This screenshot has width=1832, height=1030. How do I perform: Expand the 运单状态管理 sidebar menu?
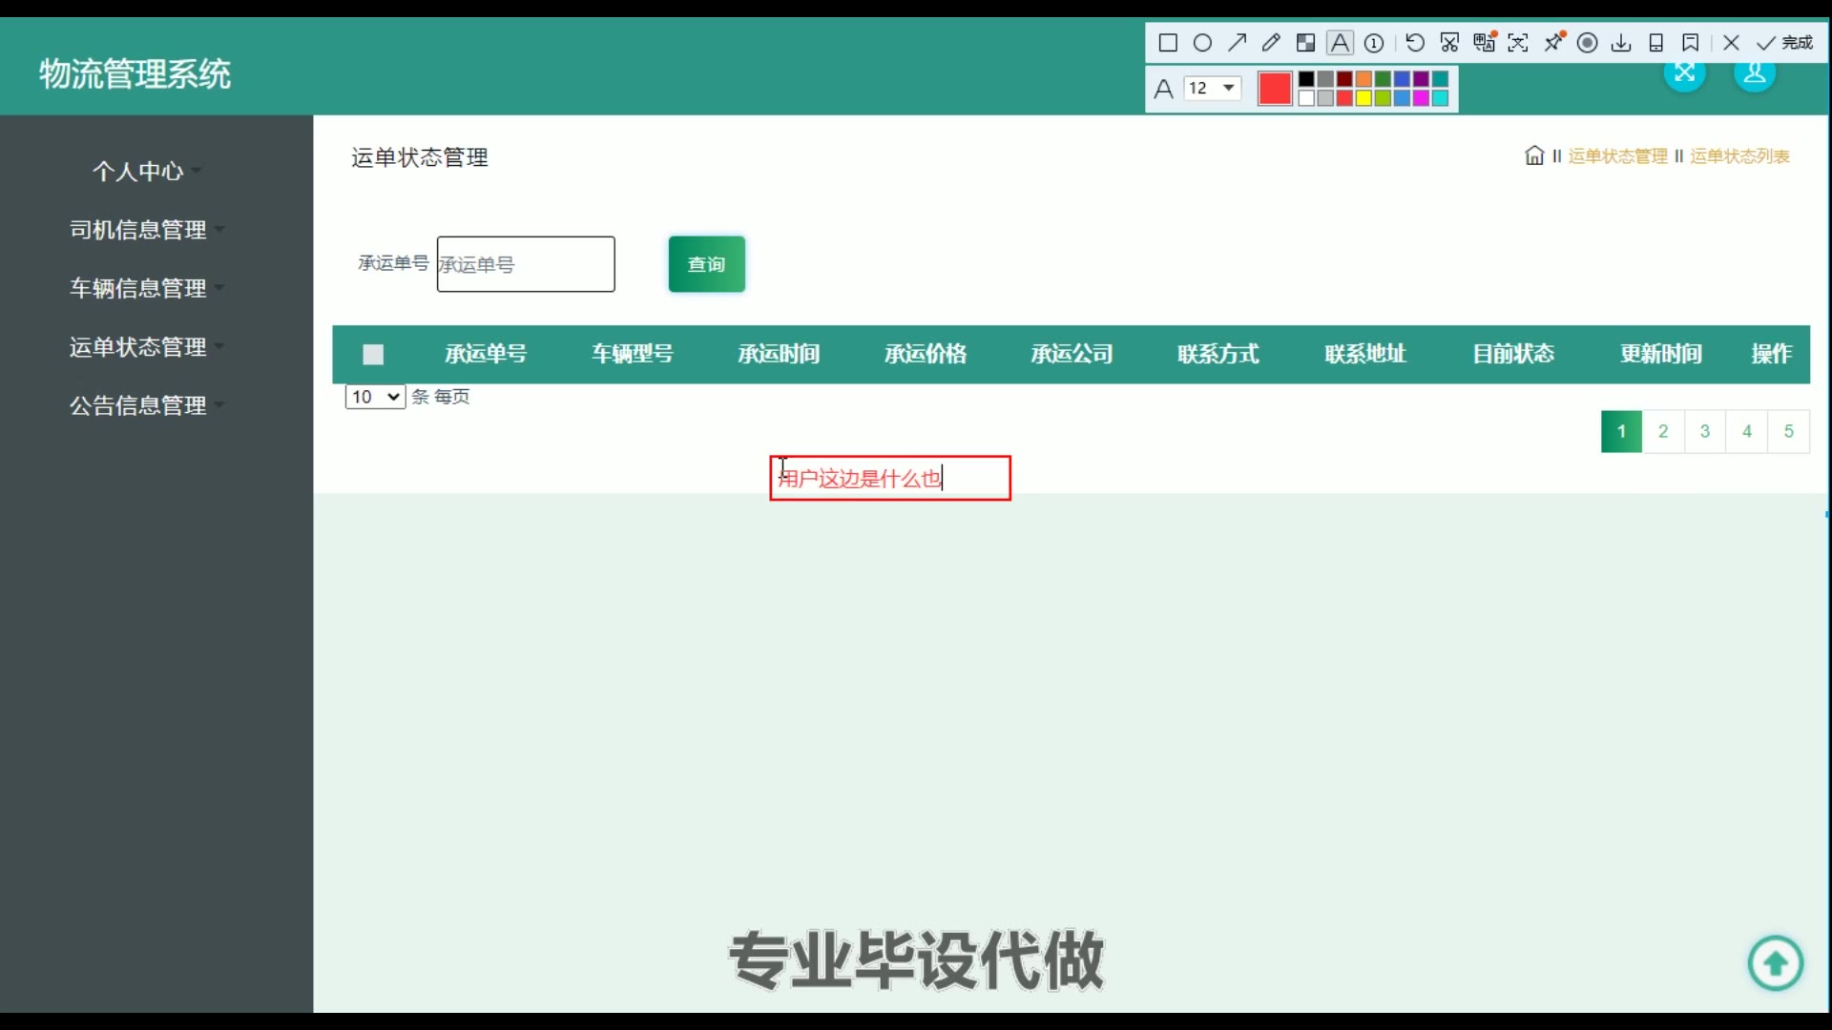point(146,347)
